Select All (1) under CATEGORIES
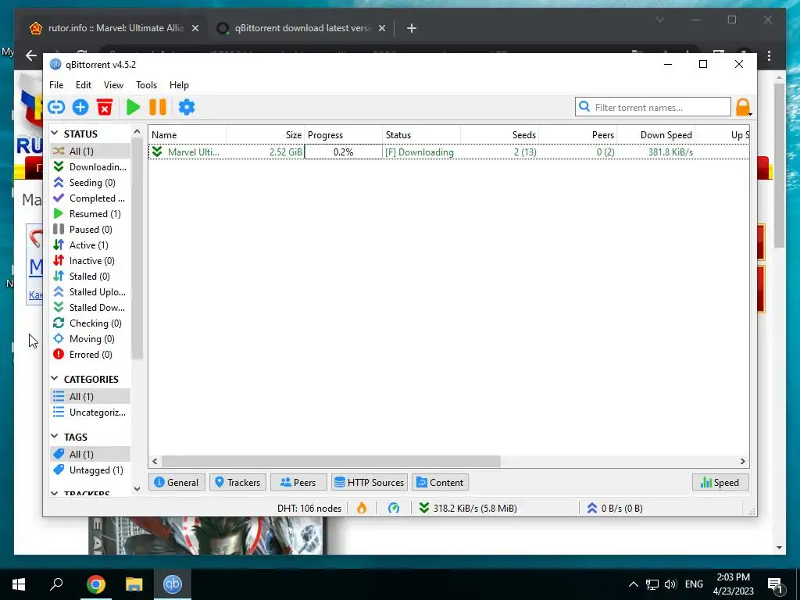Image resolution: width=800 pixels, height=600 pixels. point(90,396)
